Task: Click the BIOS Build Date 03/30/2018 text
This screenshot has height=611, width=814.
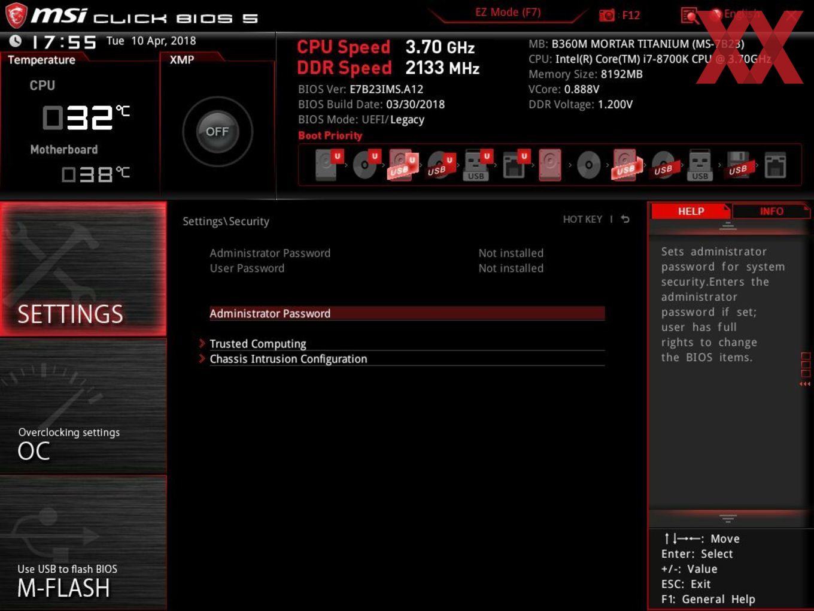Action: 371,104
